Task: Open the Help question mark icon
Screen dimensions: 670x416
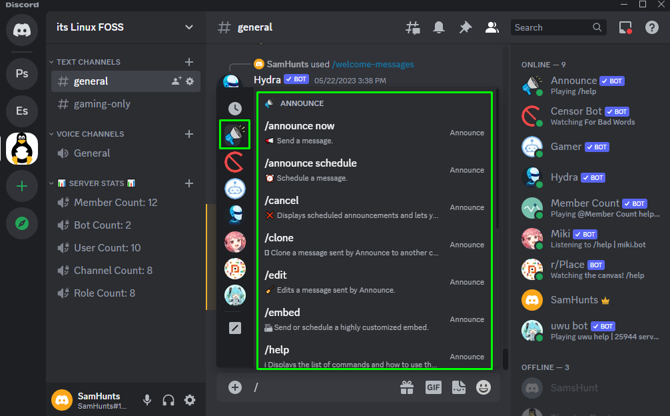Action: coord(651,27)
